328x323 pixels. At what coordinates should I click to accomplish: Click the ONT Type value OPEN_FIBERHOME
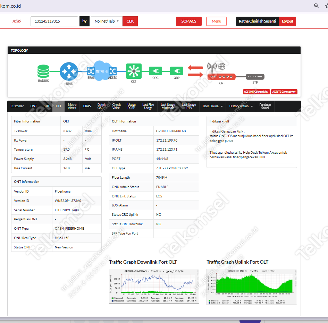tap(69, 229)
